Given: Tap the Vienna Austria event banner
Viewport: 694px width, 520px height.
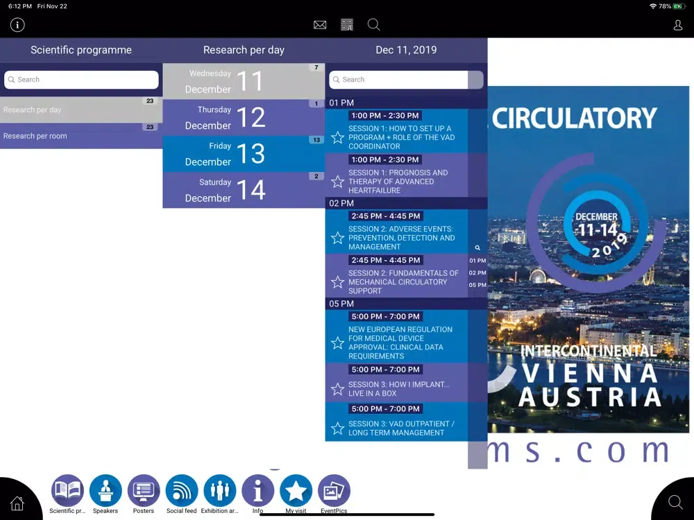Looking at the screenshot, I should click(589, 259).
